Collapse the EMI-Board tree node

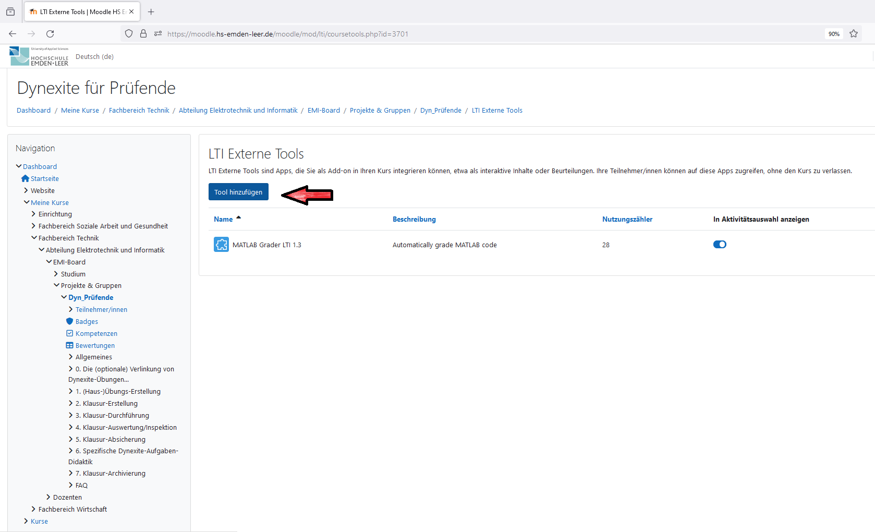49,262
